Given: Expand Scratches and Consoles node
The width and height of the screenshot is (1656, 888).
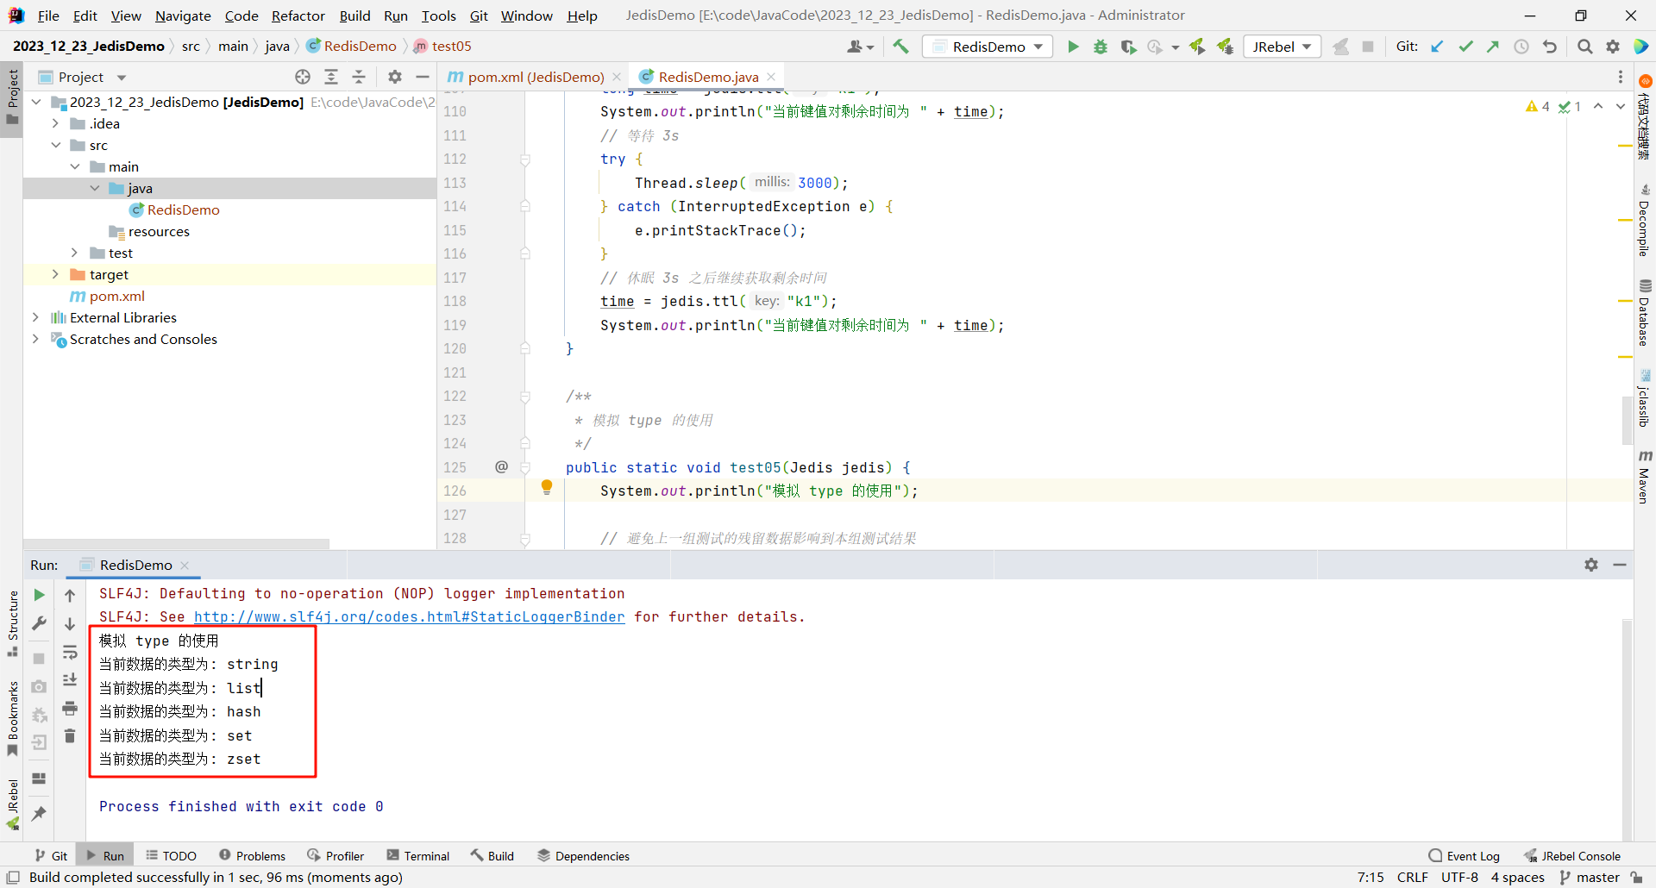Looking at the screenshot, I should [x=36, y=339].
